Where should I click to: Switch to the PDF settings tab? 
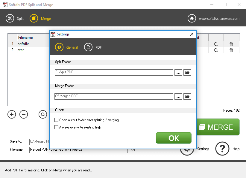click(88, 47)
